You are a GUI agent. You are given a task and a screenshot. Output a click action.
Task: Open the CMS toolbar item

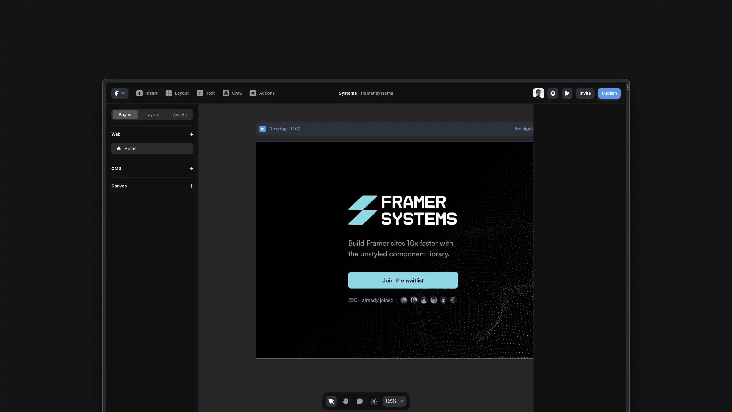(232, 93)
